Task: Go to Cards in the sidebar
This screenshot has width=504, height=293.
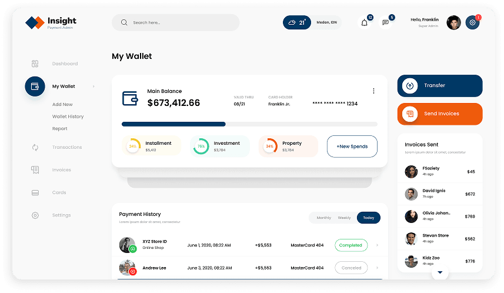Action: [59, 192]
